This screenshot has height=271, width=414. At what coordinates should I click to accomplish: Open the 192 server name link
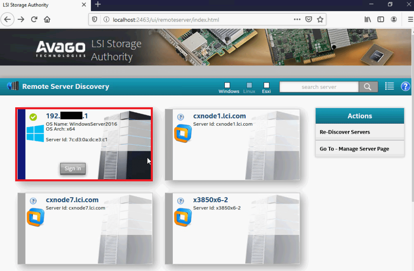tap(67, 116)
